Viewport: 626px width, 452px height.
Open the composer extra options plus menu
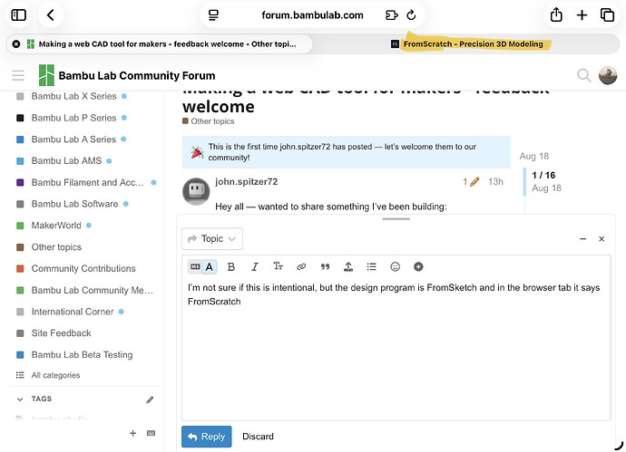coord(418,266)
